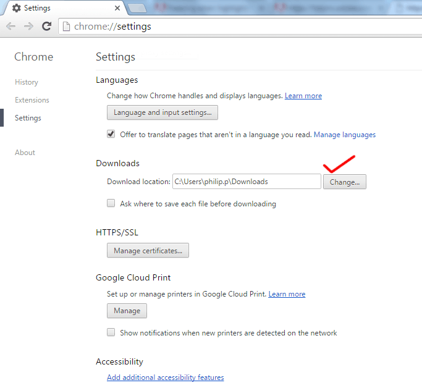Click Language and input settings button
Screen dimensions: 422x388
162,112
